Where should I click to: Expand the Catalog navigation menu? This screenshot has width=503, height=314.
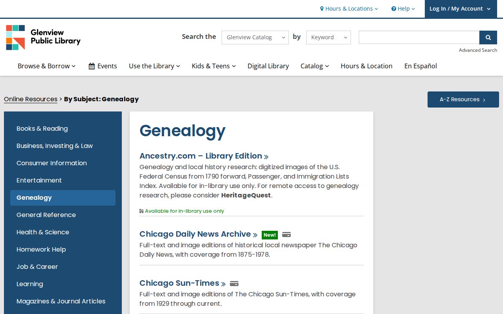(x=315, y=66)
